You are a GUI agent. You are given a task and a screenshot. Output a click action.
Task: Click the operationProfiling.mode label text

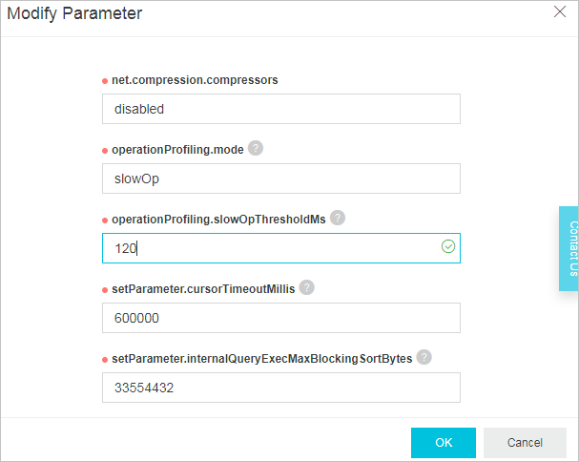[177, 150]
